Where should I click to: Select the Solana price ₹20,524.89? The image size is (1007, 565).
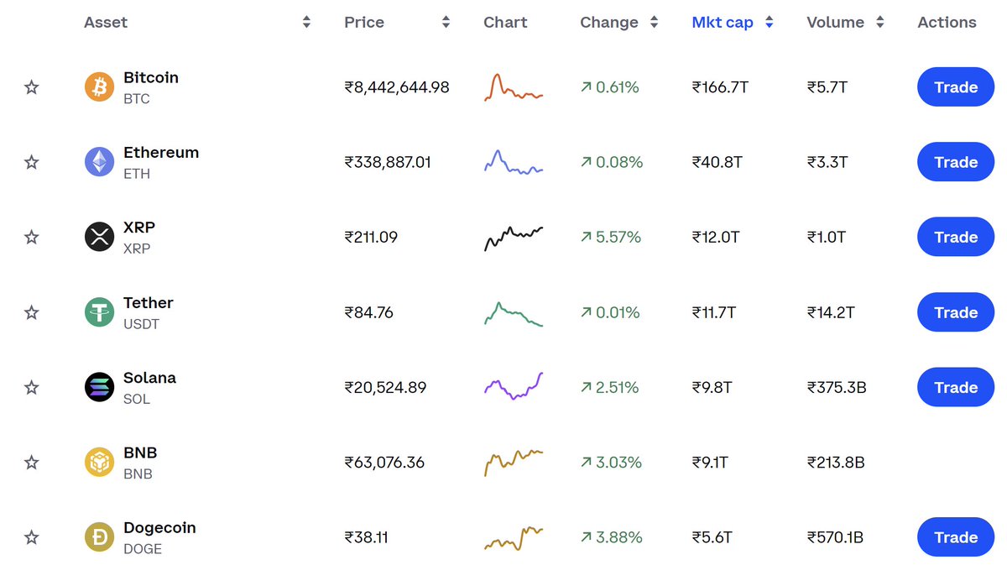pos(385,388)
